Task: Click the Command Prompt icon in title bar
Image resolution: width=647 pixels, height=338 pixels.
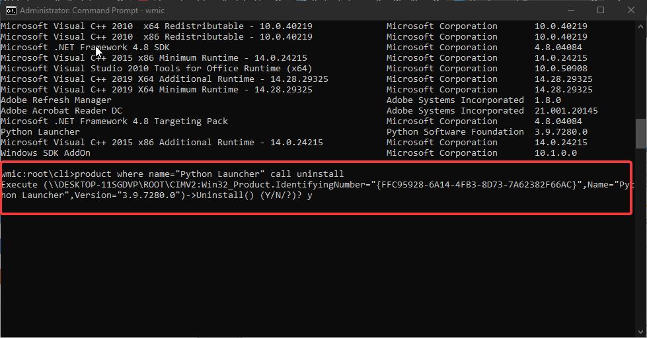Action: [x=11, y=11]
